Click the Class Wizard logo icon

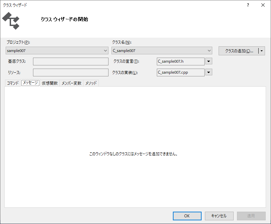(11, 21)
